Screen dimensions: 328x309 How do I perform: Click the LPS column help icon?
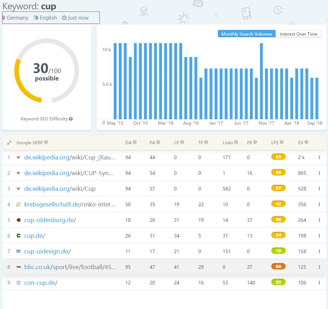tap(282, 142)
